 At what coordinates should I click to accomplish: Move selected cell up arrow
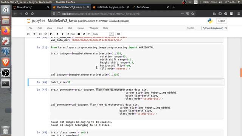[57, 34]
